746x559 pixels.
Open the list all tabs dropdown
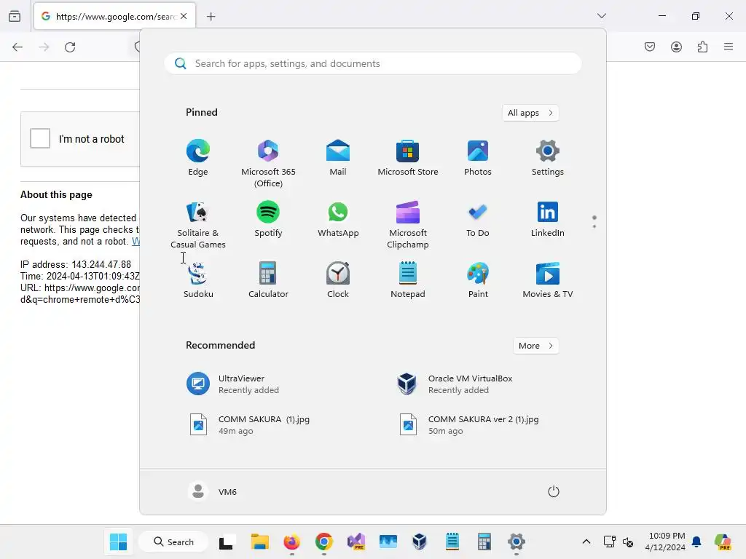tap(601, 16)
